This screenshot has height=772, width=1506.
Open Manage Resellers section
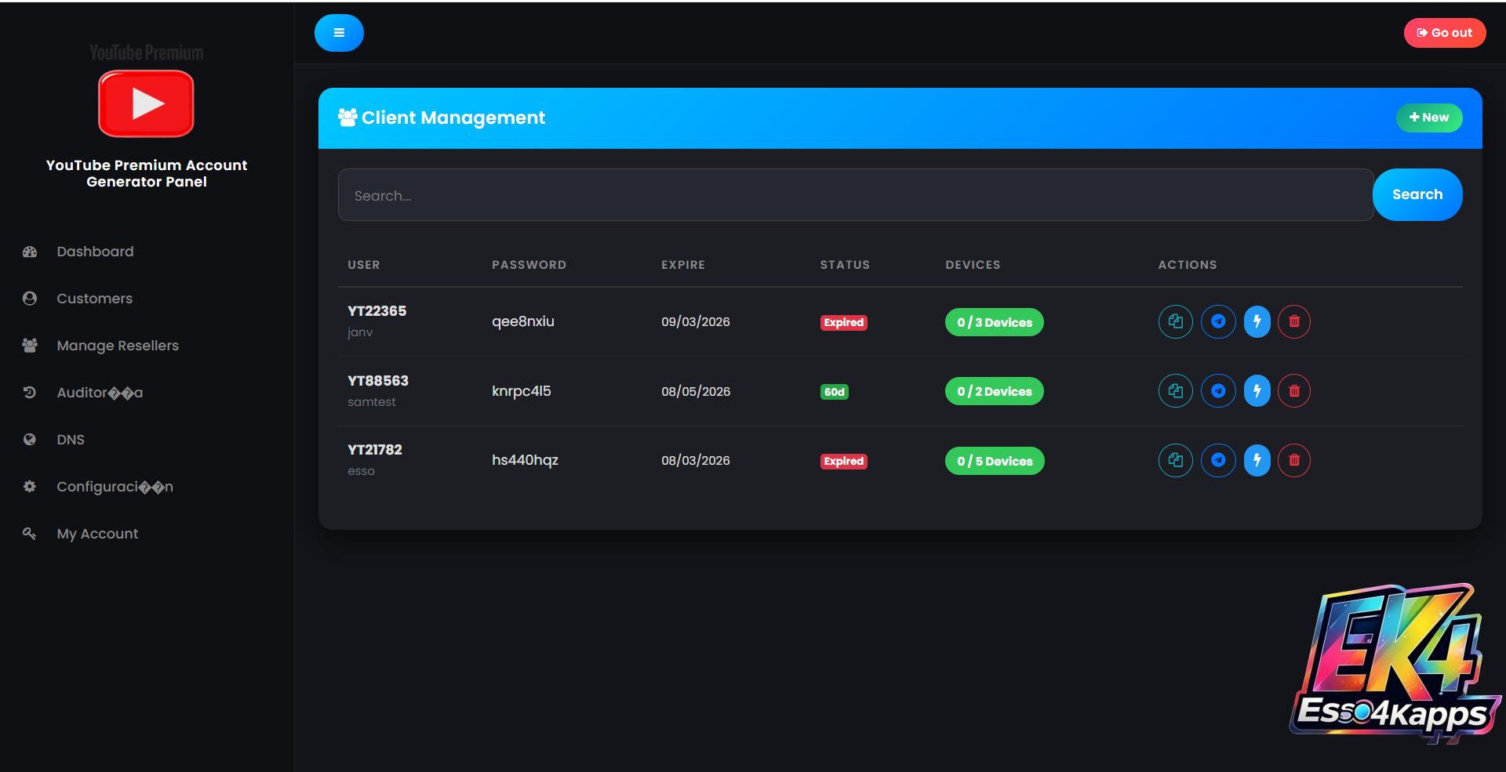tap(118, 346)
